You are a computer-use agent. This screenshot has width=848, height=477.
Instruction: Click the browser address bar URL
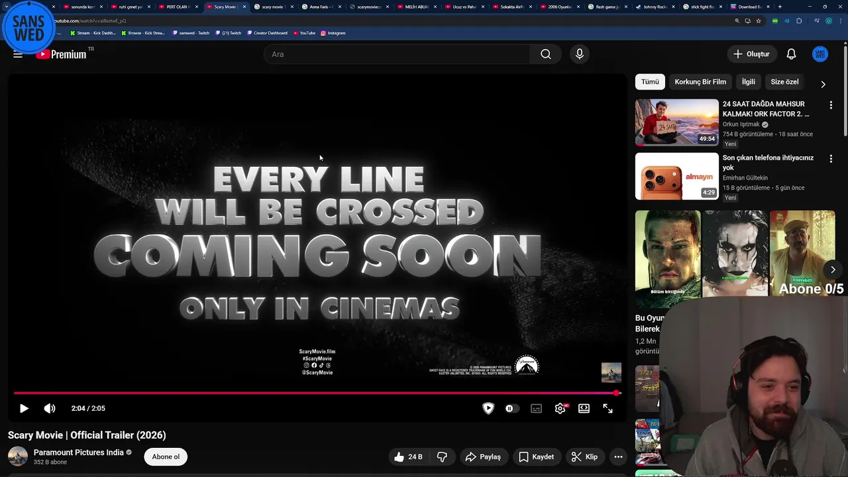point(89,21)
